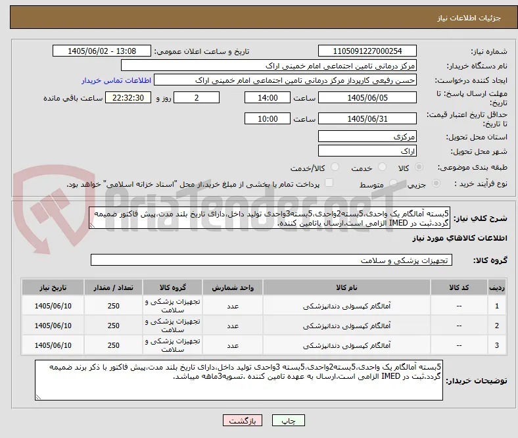The width and height of the screenshot is (518, 438).
Task: Select the کالا/خدمت radio button
Action: tap(335, 167)
